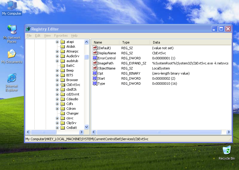Expand the AudioSrv key

(x=57, y=56)
